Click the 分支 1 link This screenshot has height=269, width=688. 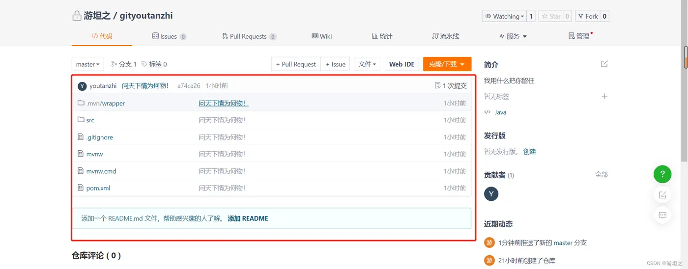coord(124,64)
